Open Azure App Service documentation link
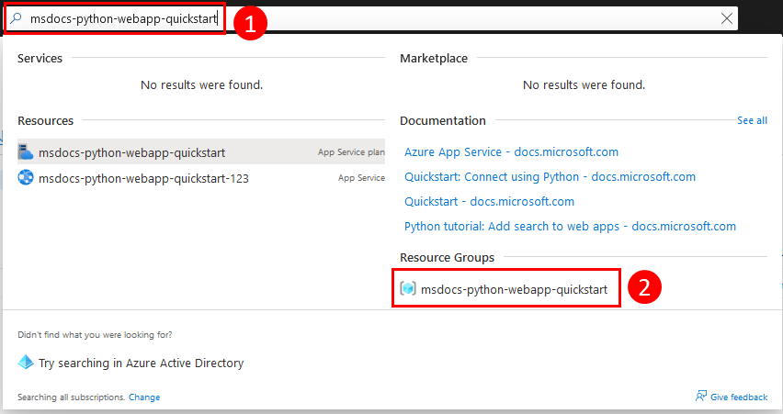Screen dimensions: 783x414 click(511, 151)
